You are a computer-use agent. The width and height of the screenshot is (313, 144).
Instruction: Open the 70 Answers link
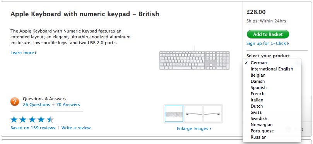(x=68, y=105)
